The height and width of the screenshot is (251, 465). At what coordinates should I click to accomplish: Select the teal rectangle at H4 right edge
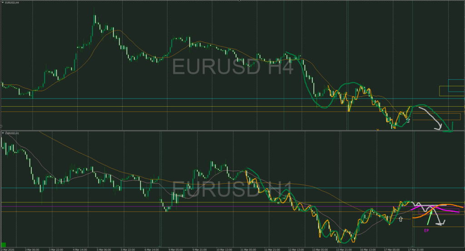pyautogui.click(x=456, y=86)
